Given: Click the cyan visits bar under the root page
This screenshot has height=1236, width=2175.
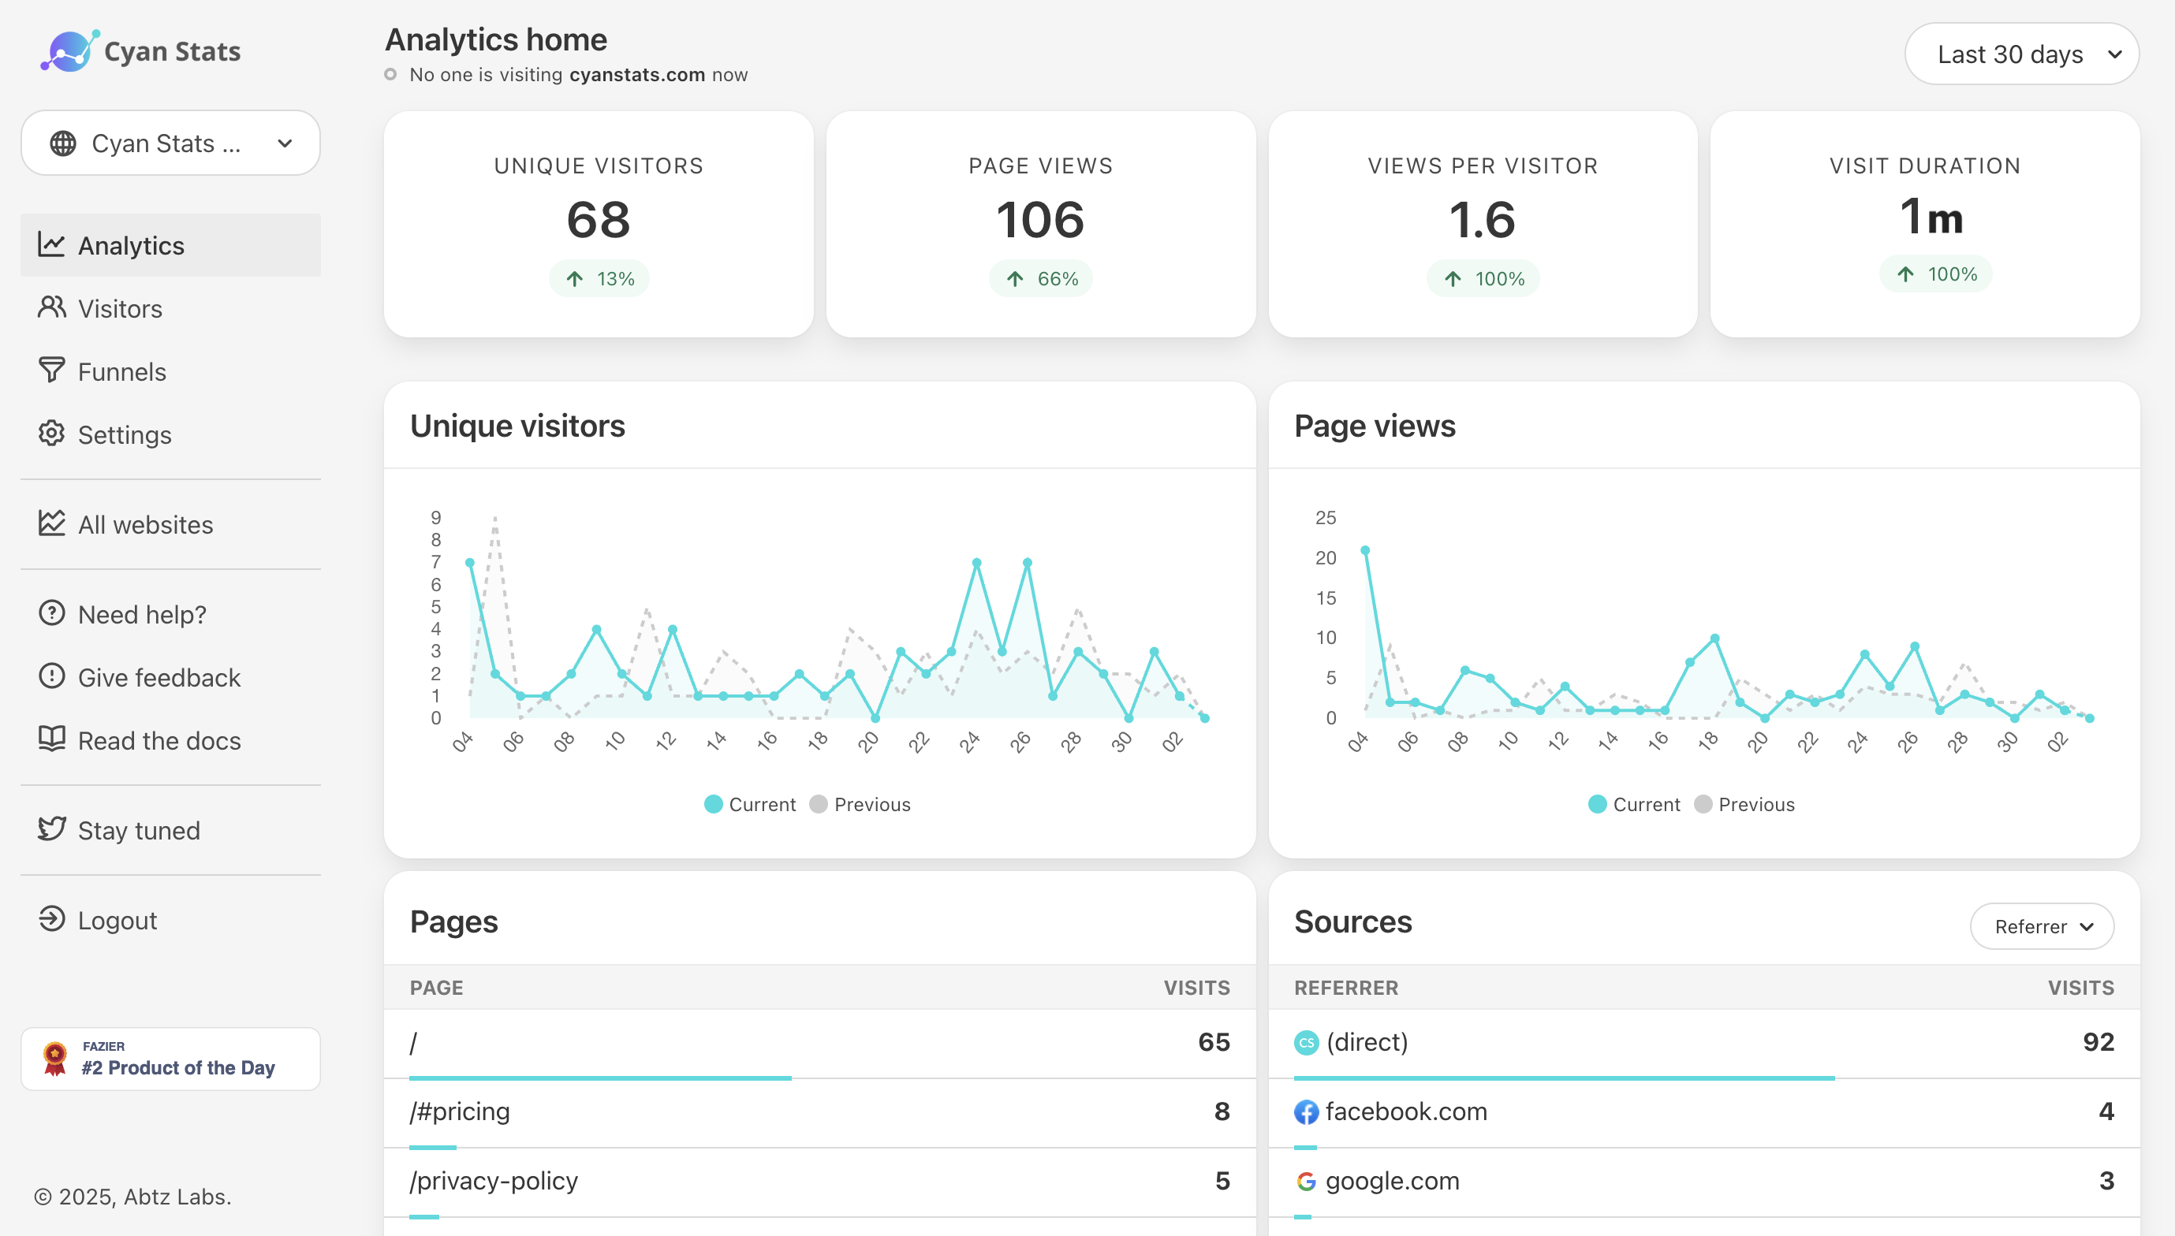Looking at the screenshot, I should click(600, 1077).
